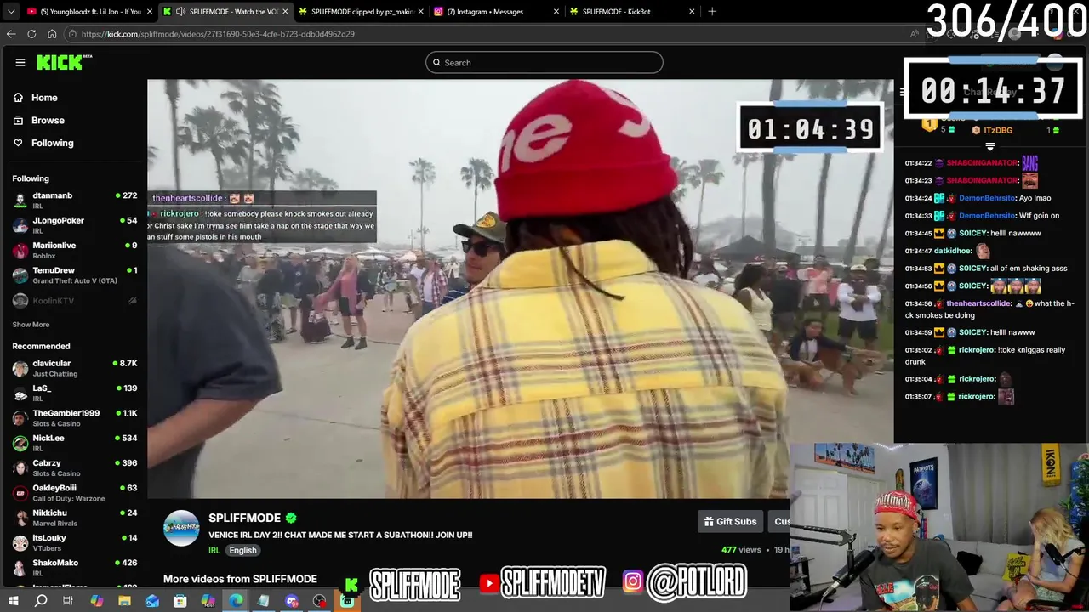Open browser tab list dropdown arrow

point(12,11)
